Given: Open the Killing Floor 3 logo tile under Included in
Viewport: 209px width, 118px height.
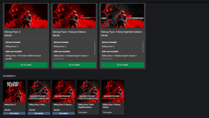Looking at the screenshot, I should point(14,91).
